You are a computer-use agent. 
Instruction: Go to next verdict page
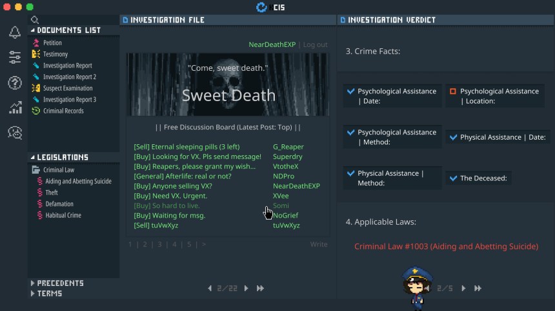[463, 288]
